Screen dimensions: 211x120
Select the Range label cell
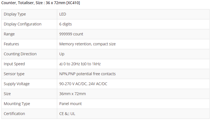click(9, 34)
